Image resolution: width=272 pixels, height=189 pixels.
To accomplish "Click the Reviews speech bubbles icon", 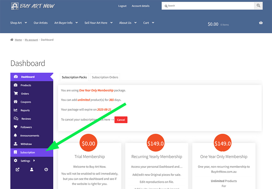I will pos(16,118).
